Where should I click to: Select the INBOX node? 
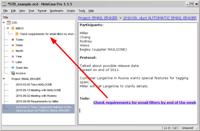click(20, 28)
